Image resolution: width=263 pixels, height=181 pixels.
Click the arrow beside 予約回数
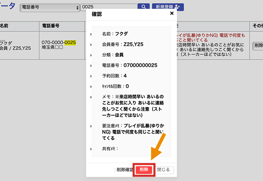coord(91,76)
